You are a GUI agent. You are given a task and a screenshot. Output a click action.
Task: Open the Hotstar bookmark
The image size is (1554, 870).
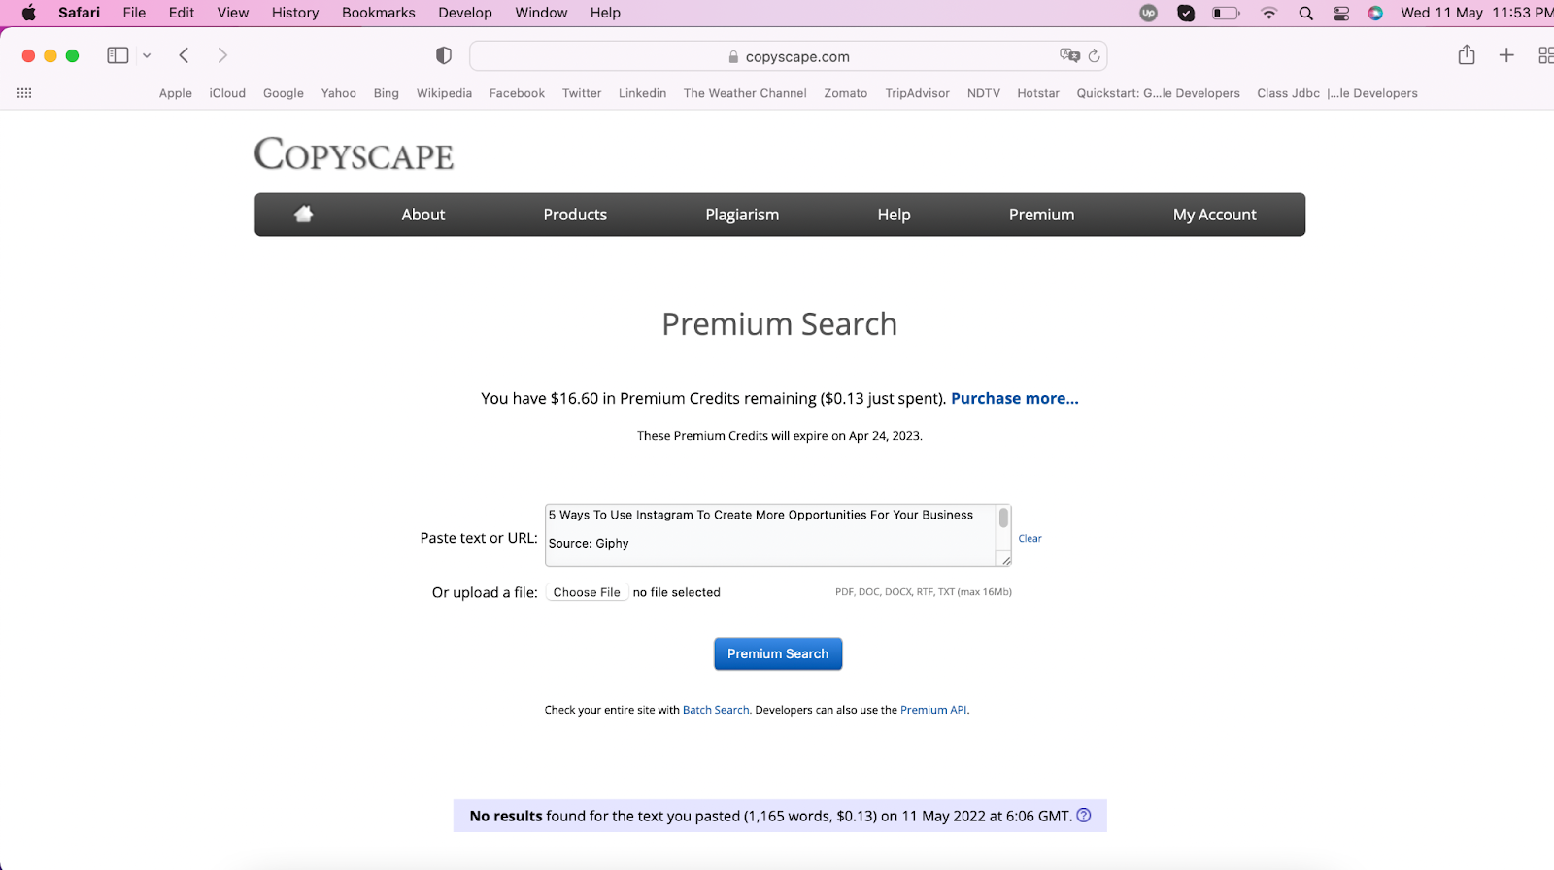tap(1038, 93)
